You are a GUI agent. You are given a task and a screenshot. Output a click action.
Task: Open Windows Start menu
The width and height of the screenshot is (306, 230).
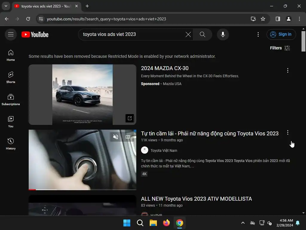[x=127, y=223]
